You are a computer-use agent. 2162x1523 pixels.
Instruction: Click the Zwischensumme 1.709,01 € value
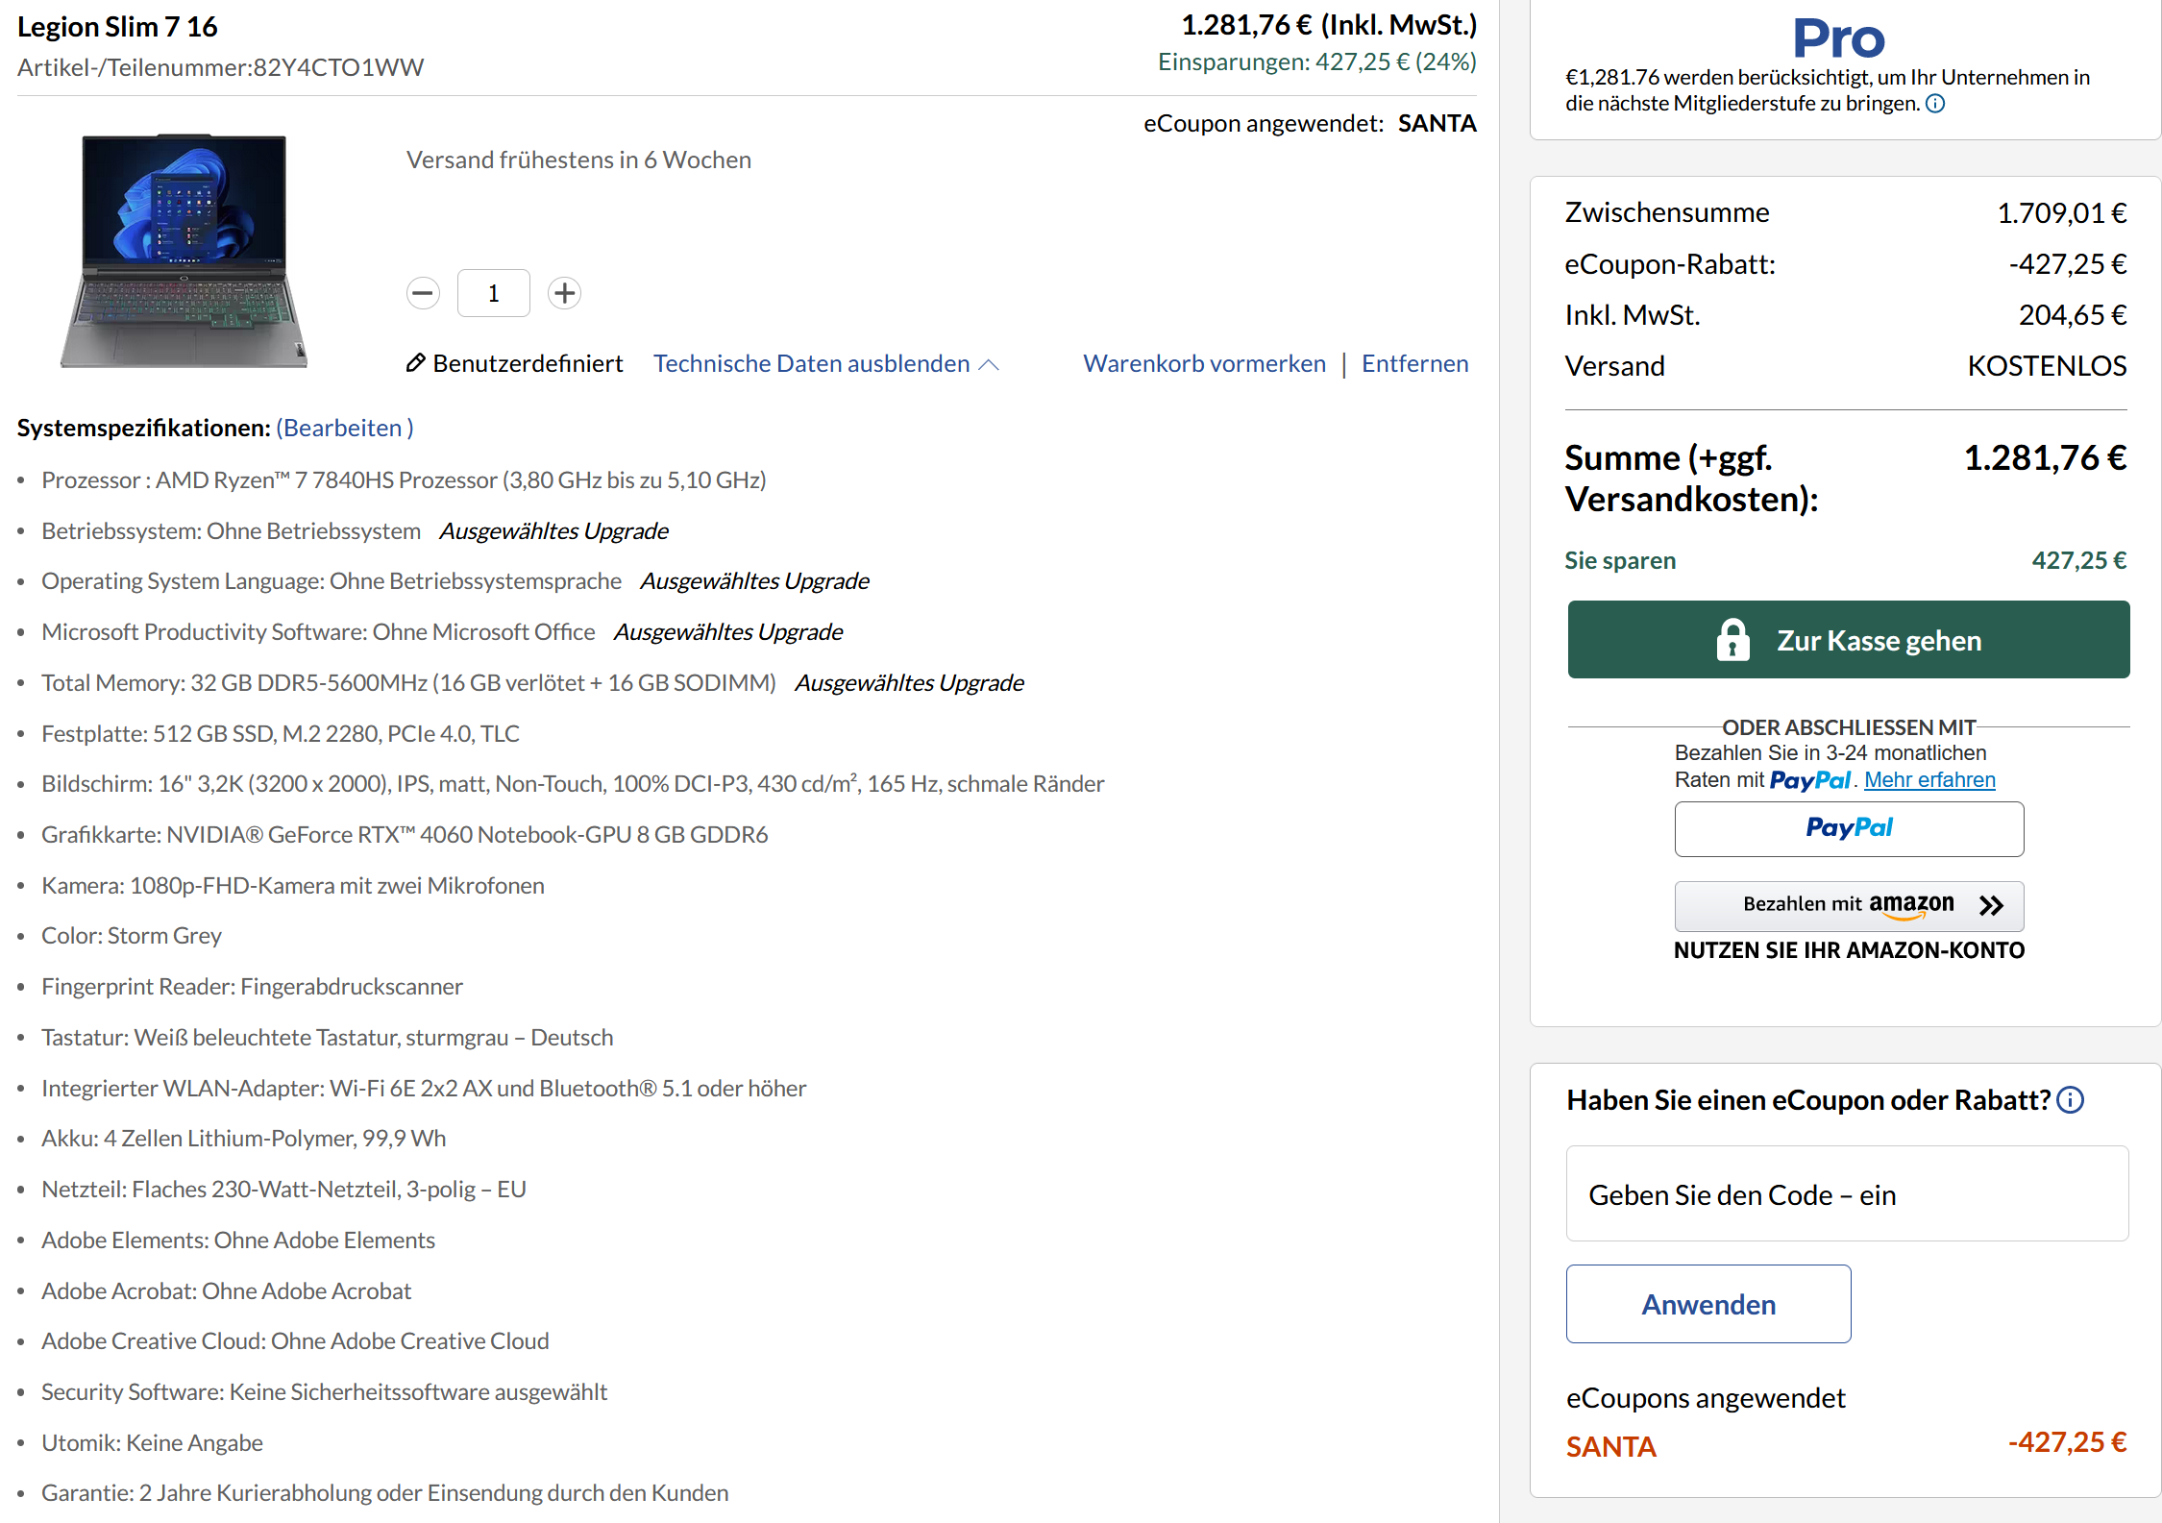(2062, 212)
